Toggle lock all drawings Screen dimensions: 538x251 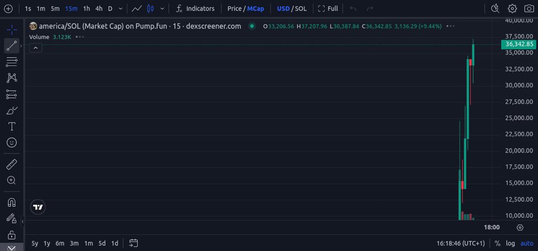[x=12, y=235]
